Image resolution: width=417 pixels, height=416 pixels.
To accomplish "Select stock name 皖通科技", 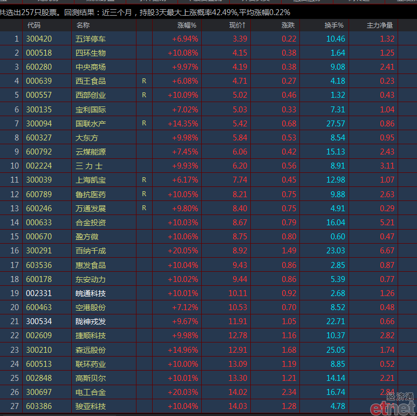I will pos(91,293).
